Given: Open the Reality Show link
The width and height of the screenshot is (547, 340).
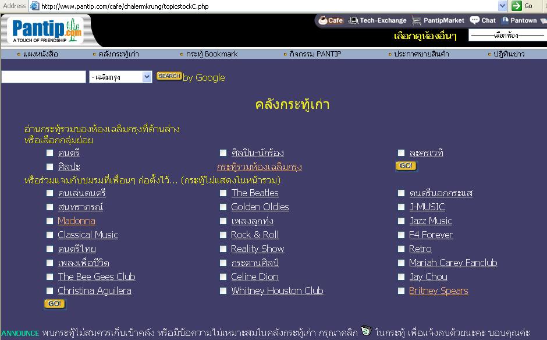Looking at the screenshot, I should pos(257,249).
